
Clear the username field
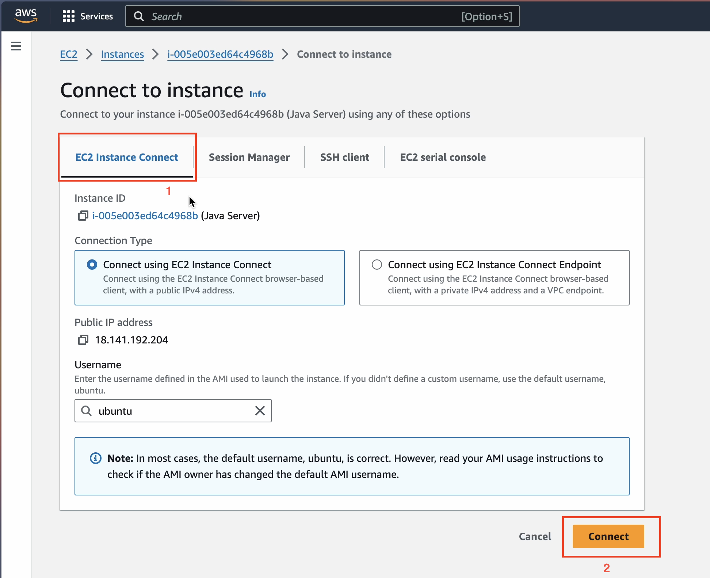[x=260, y=411]
